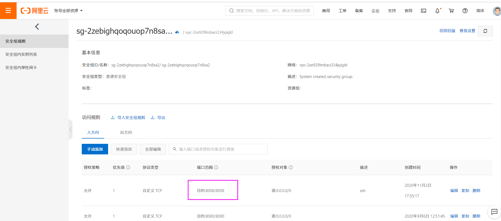501x221 pixels.
Task: Click the 目的:8008/8008 port range cell
Action: tap(211, 191)
